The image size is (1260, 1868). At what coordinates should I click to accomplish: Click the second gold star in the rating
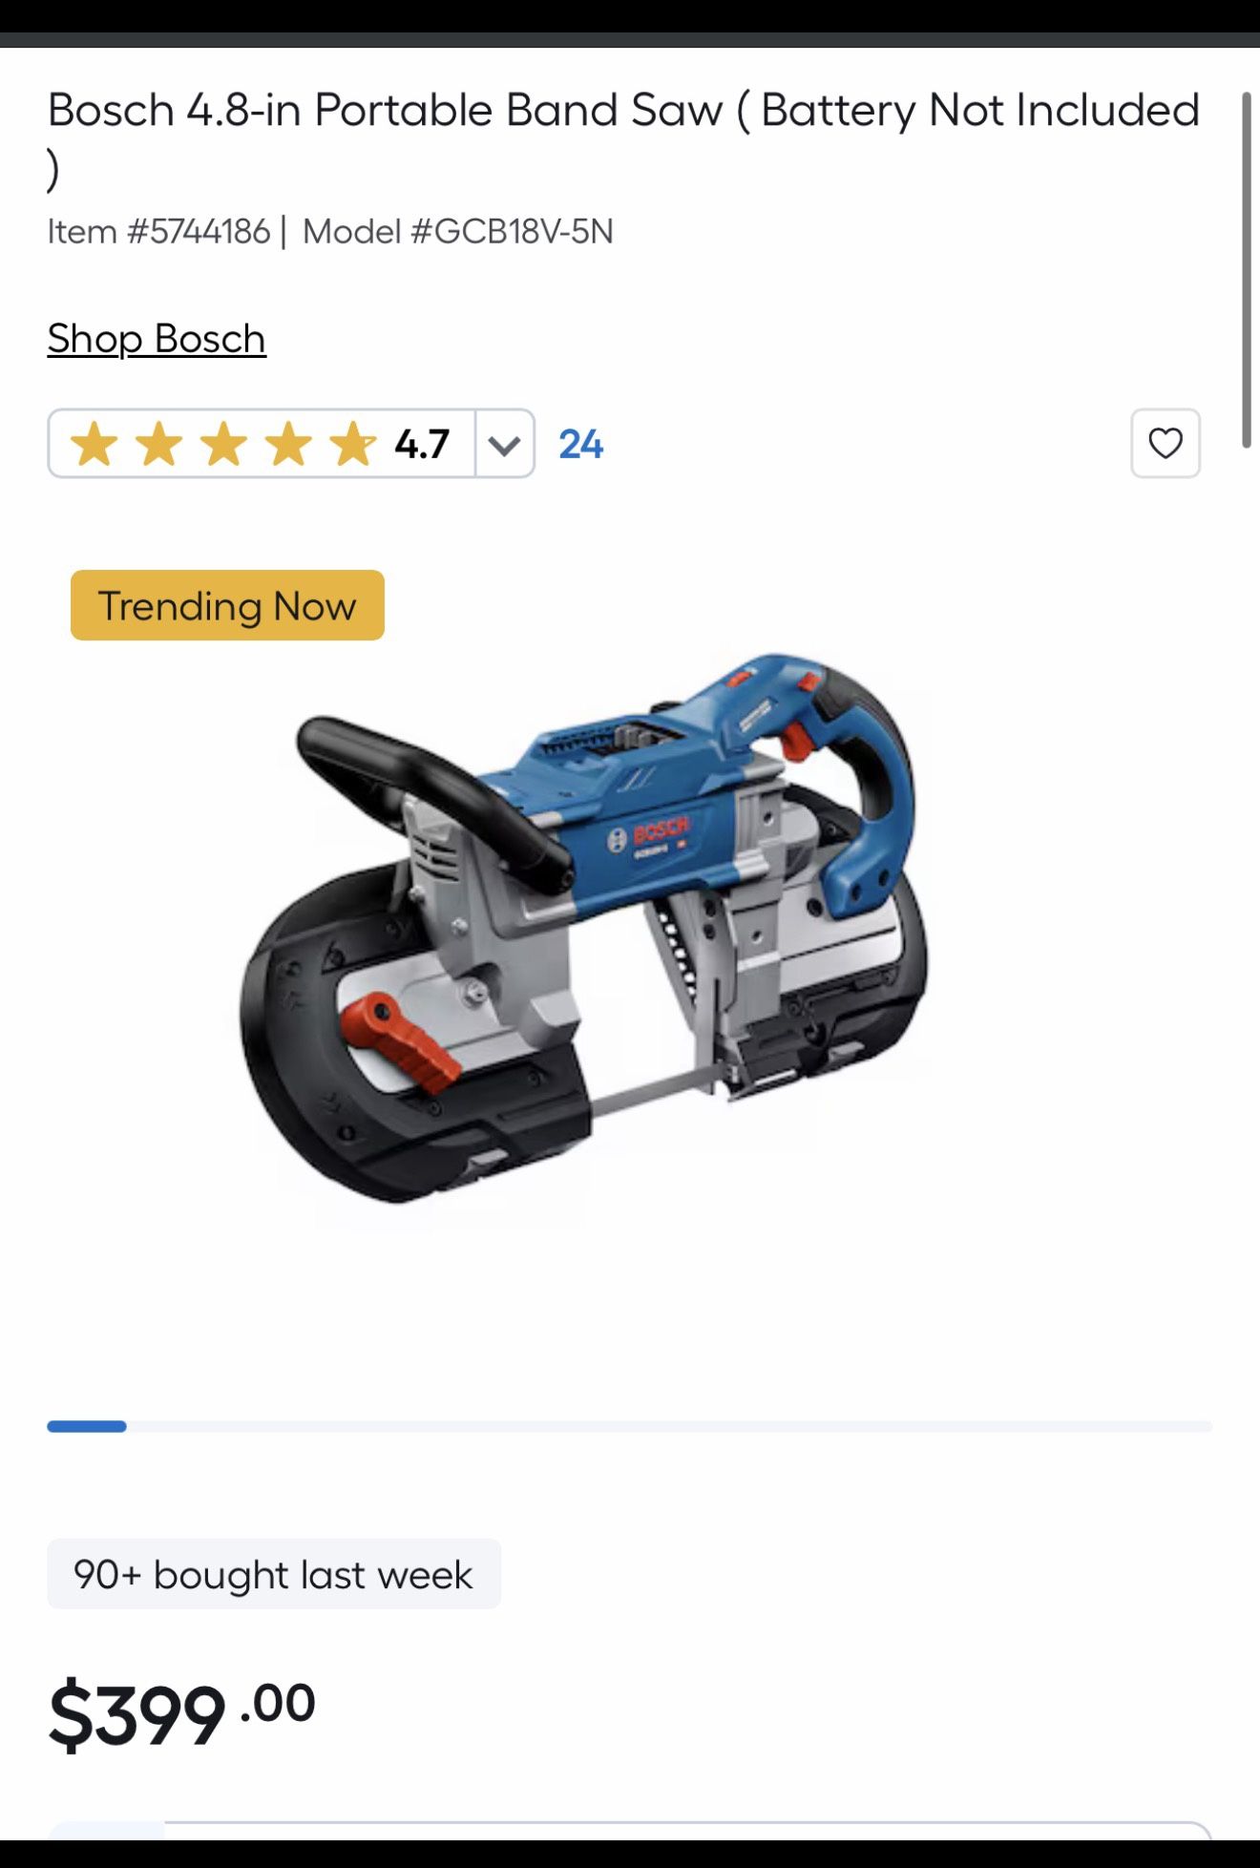158,445
